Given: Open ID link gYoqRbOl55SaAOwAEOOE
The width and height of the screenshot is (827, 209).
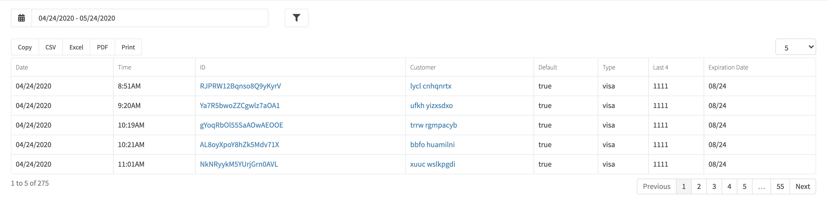Looking at the screenshot, I should coord(242,125).
